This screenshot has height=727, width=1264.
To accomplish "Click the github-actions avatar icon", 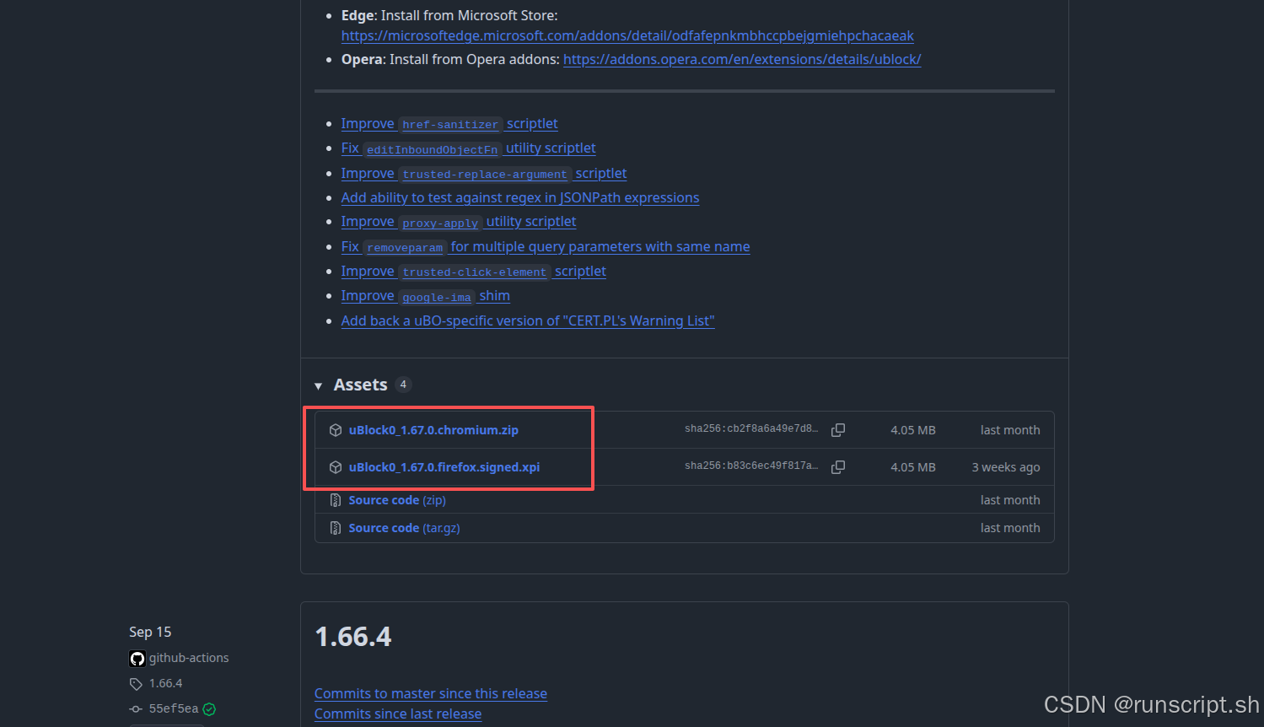I will (137, 659).
